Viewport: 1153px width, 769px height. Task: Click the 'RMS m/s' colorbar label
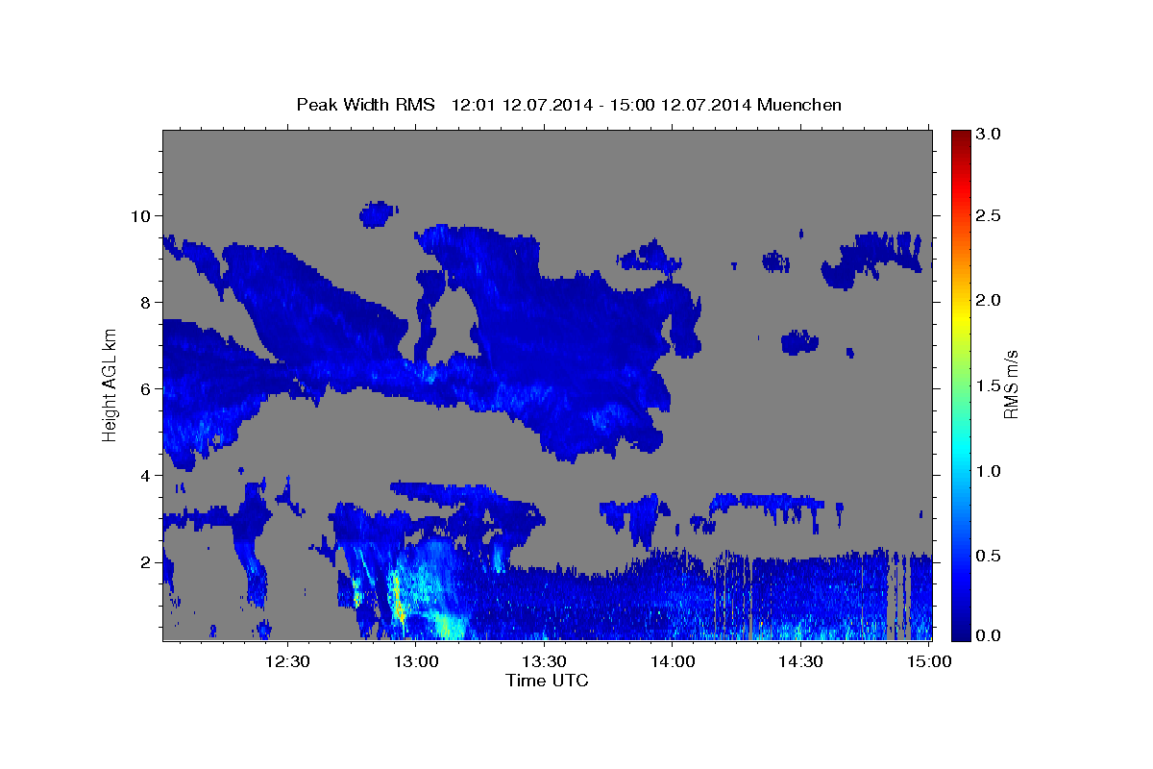(1010, 385)
